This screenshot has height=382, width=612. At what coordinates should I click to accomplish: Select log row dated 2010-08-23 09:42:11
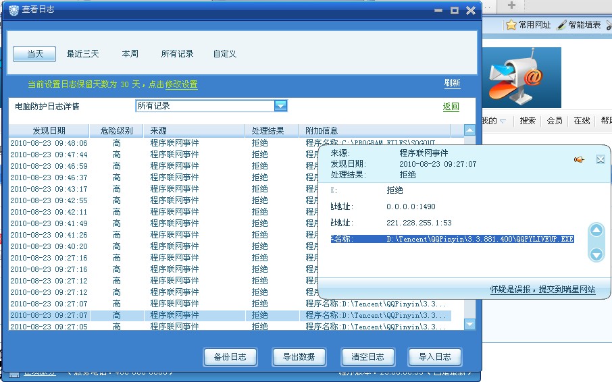pos(164,212)
